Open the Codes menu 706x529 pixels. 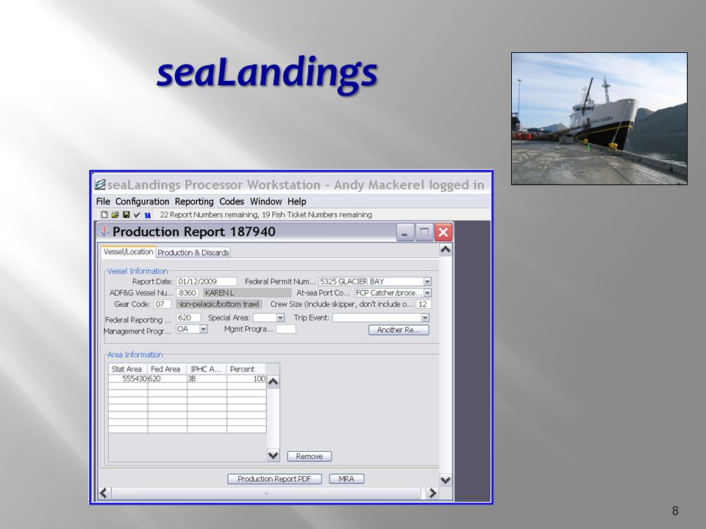coord(232,201)
